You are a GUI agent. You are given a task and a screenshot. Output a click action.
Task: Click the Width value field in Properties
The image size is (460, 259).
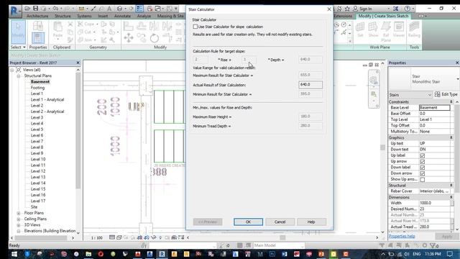pyautogui.click(x=434, y=203)
